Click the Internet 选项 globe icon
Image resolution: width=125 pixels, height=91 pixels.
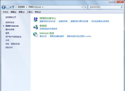pos(35,35)
